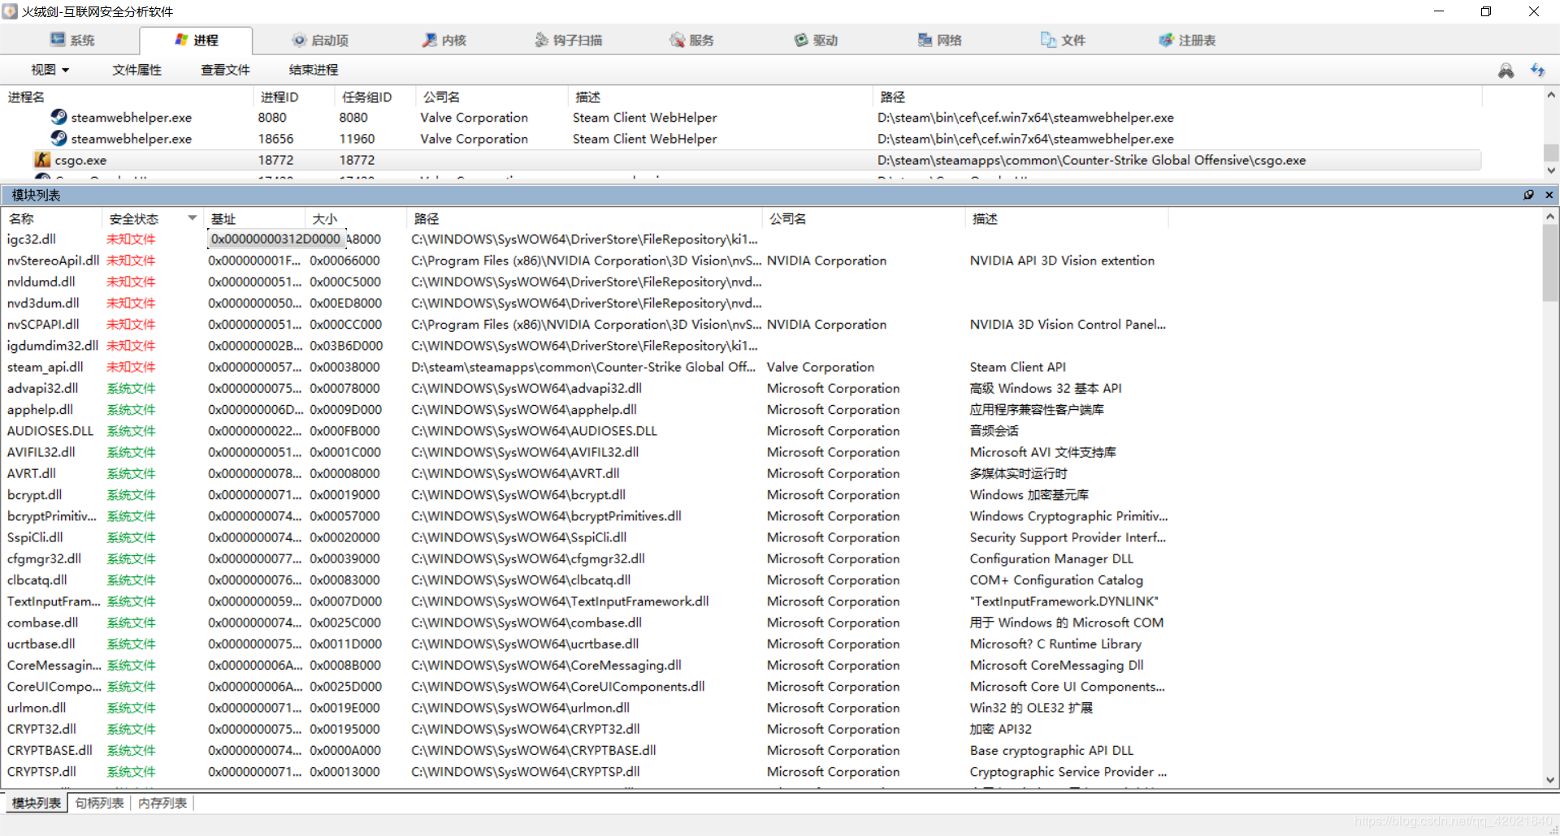This screenshot has width=1560, height=836.
Task: Click the 文件属性 toolbar button
Action: point(136,70)
